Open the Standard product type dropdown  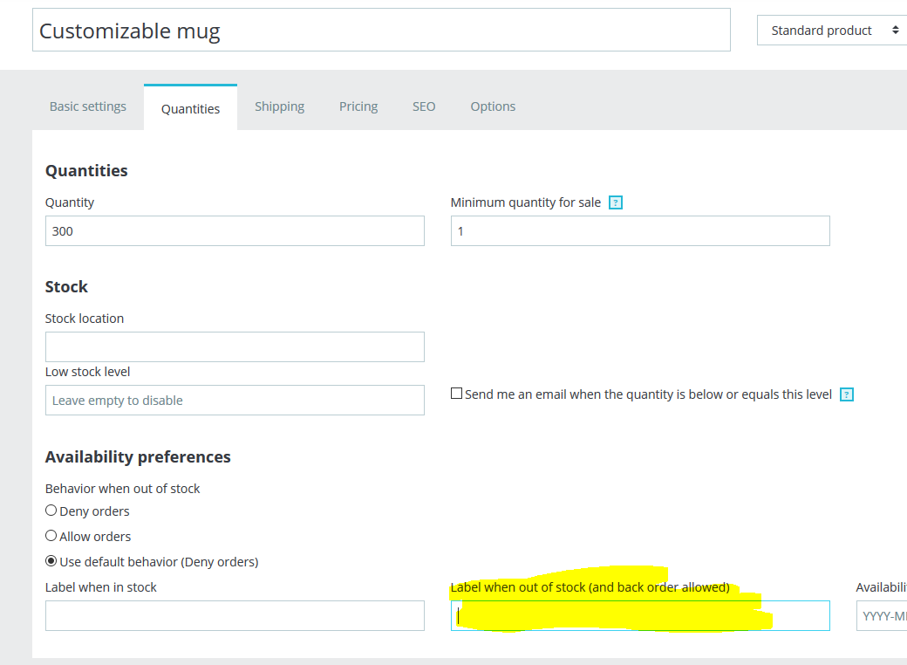coord(833,31)
